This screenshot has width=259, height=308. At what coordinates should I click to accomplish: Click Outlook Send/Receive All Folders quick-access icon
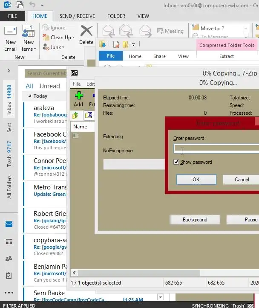(x=20, y=5)
